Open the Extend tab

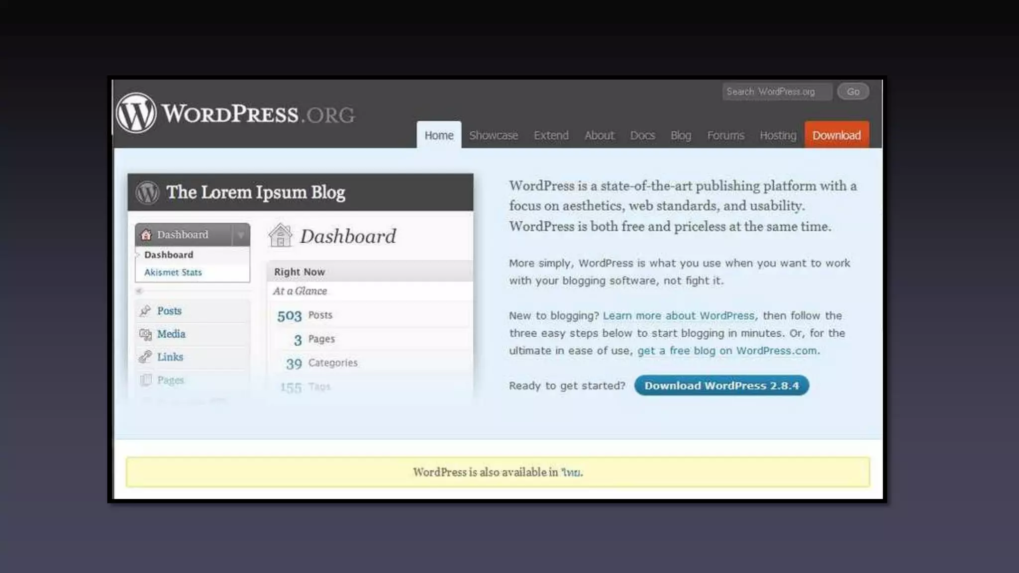[551, 135]
